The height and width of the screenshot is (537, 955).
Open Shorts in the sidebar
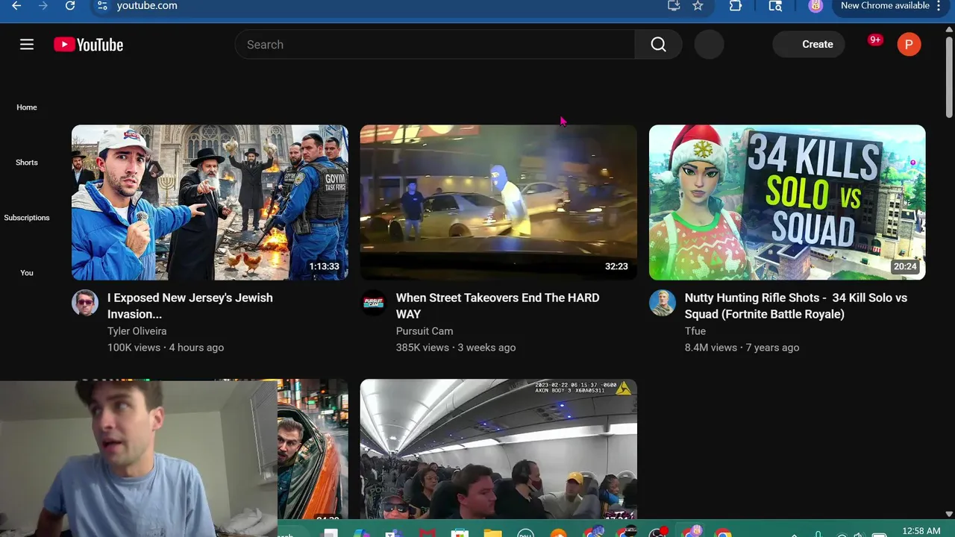coord(27,163)
